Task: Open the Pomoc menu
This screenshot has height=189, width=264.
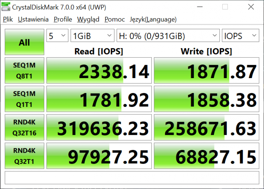Action: tap(115, 19)
